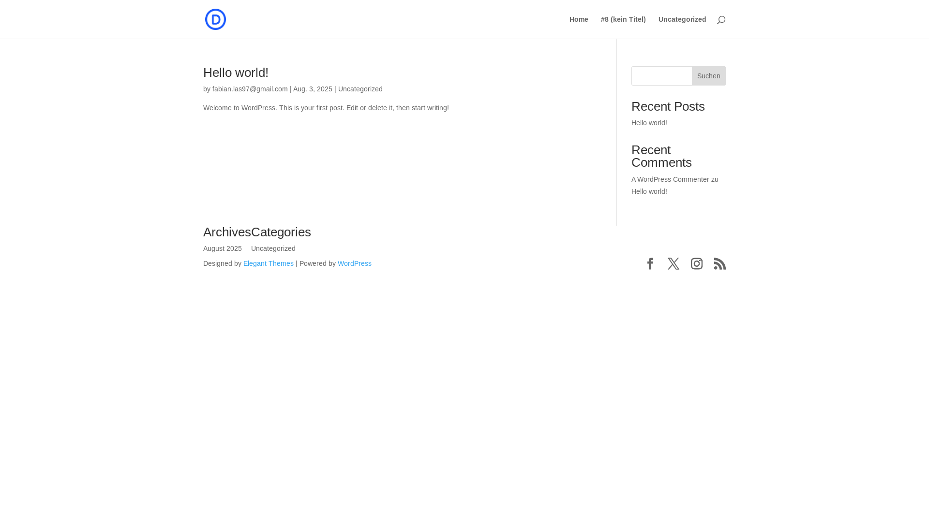The height and width of the screenshot is (522, 929).
Task: Open Hello world! under Recent Posts
Action: [649, 123]
